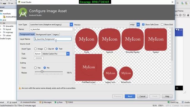The height and width of the screenshot is (107, 190).
Task: Select the Text asset type radio
Action: pyautogui.click(x=57, y=49)
